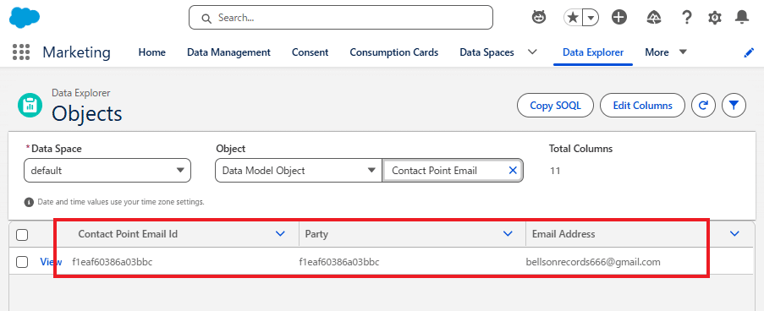The width and height of the screenshot is (764, 311).
Task: Click the Party column header
Action: point(316,234)
